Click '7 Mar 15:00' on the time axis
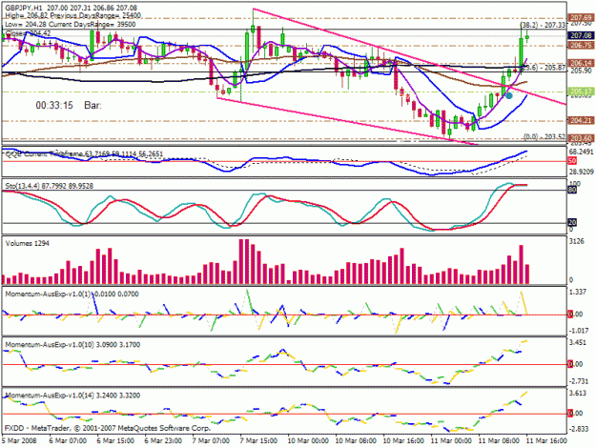The width and height of the screenshot is (596, 447). 259,441
